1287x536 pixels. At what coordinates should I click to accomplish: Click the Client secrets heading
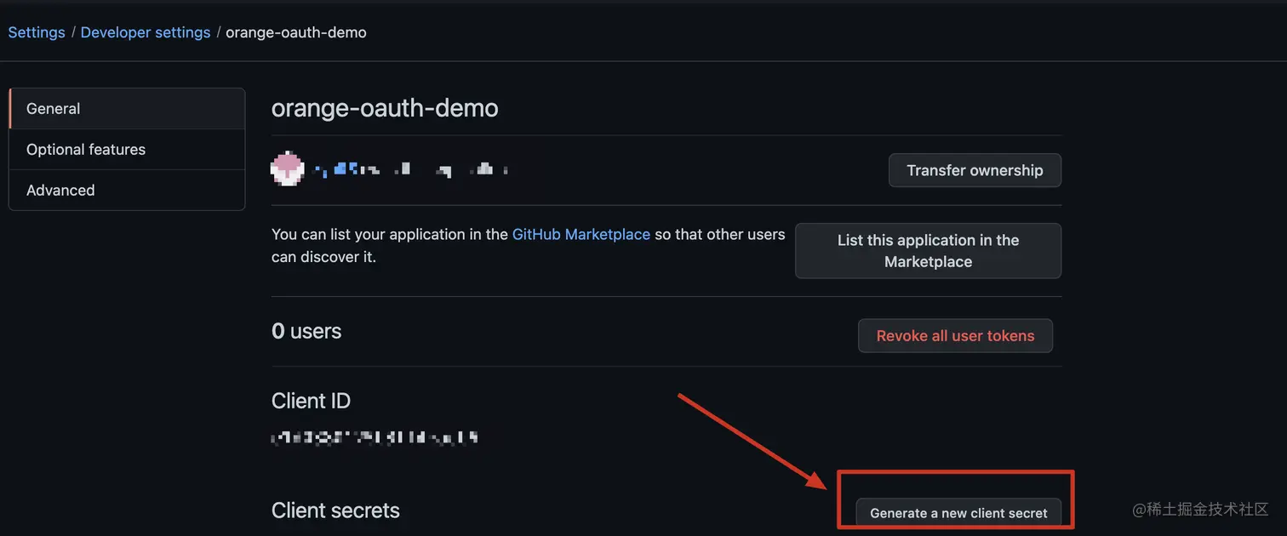click(x=335, y=510)
